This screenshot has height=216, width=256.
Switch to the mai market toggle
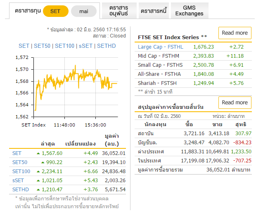click(83, 11)
